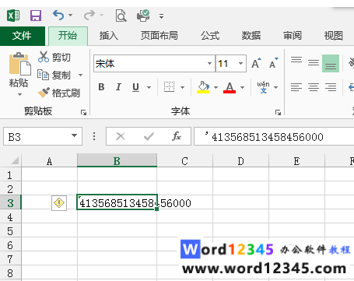Select column A header
The image size is (354, 281).
[x=49, y=161]
